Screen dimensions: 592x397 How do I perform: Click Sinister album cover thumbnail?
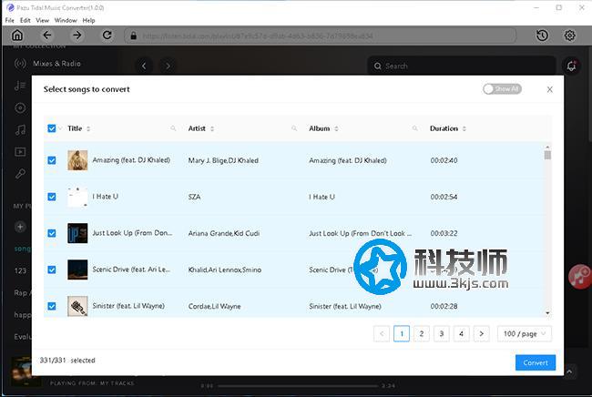pyautogui.click(x=77, y=306)
